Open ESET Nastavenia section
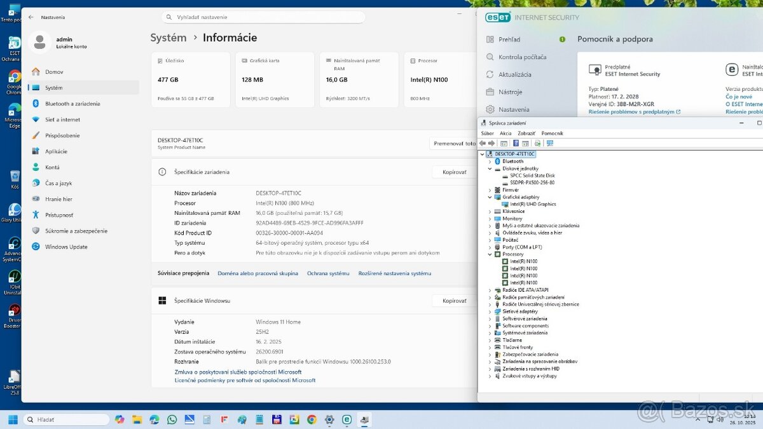The height and width of the screenshot is (429, 763). pos(514,109)
